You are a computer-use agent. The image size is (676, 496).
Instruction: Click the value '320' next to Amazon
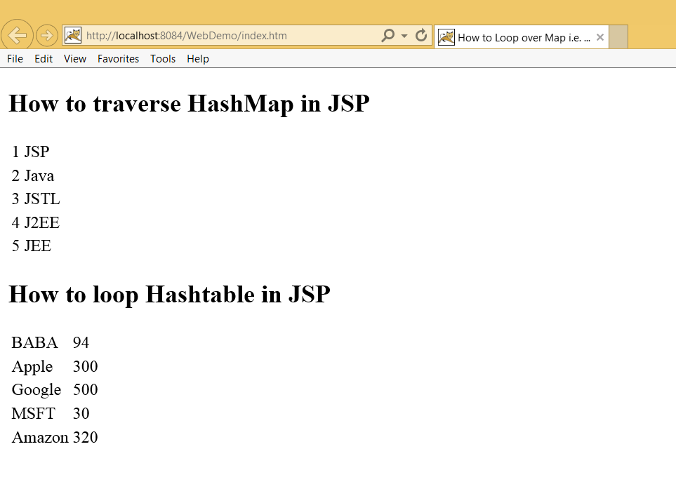click(86, 437)
